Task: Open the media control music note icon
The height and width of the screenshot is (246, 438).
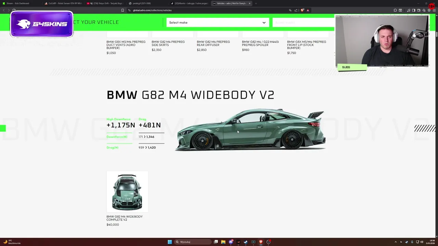Action: point(409,10)
